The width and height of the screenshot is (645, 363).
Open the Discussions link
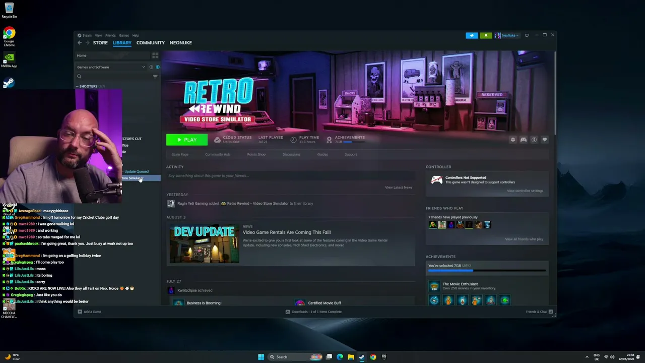point(291,154)
